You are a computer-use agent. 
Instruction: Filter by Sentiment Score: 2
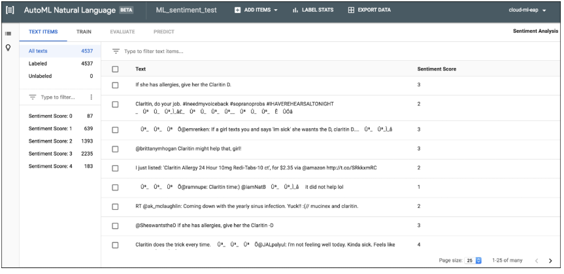[x=60, y=141]
